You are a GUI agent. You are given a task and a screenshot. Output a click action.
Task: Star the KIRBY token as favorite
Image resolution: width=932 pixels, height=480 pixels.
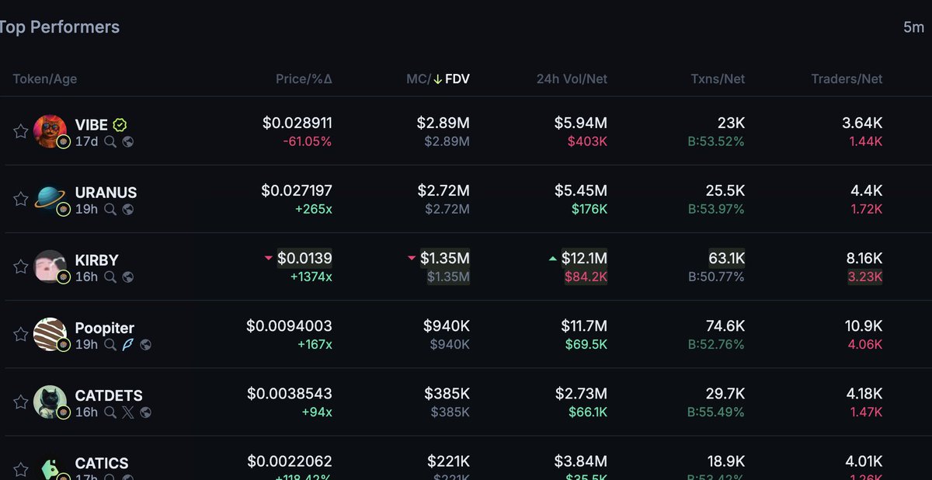point(20,266)
